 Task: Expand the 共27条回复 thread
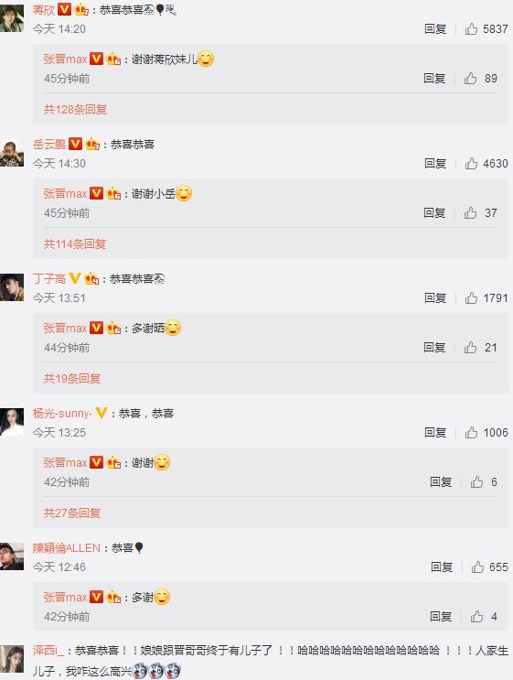(x=72, y=513)
